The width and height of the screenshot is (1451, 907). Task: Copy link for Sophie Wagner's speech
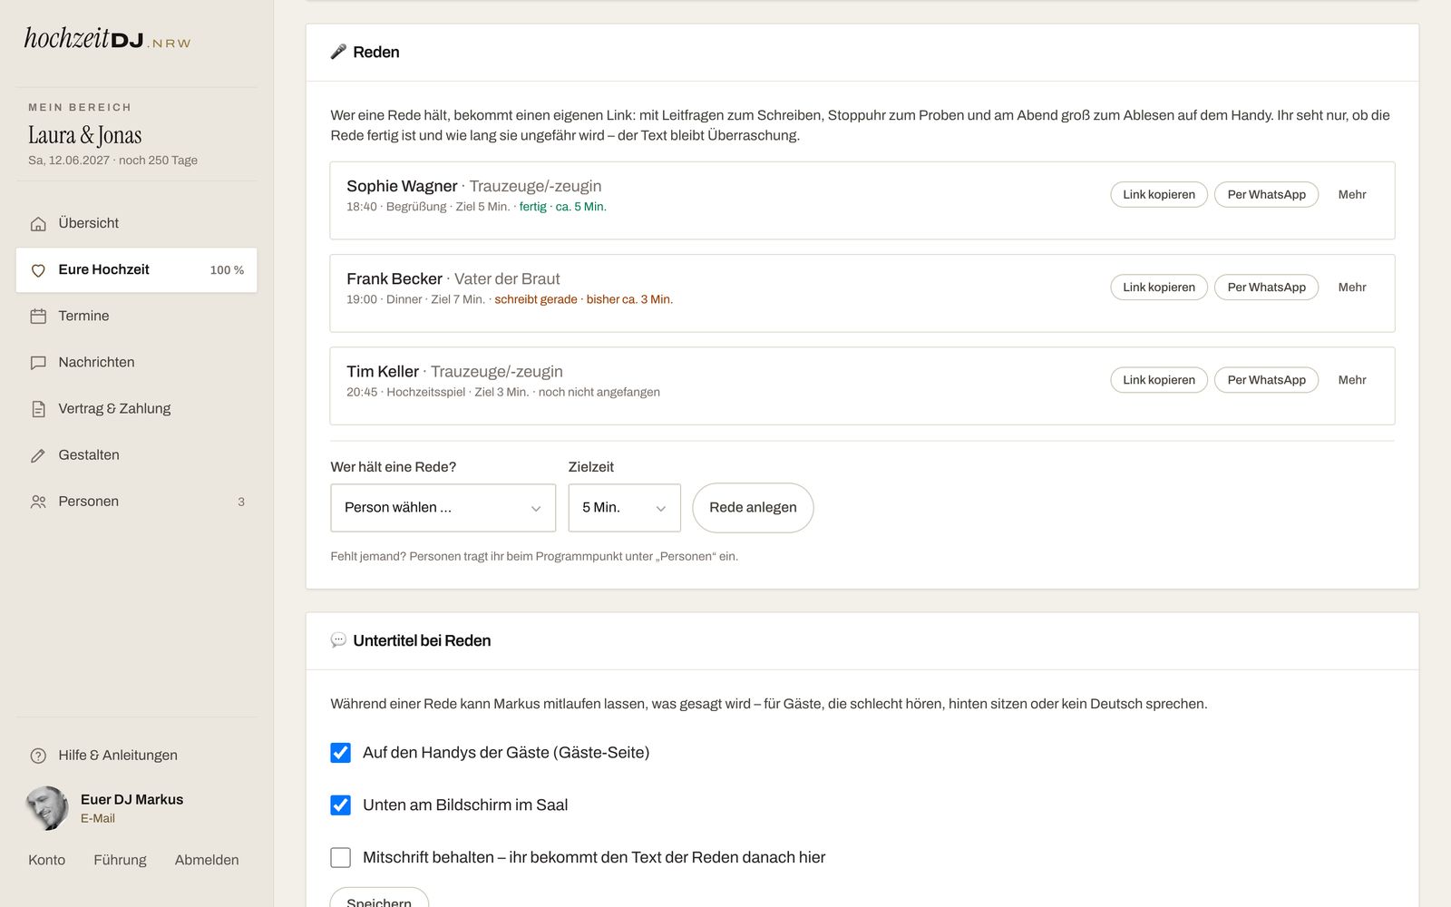[1159, 194]
